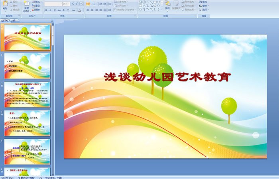Image resolution: width=279 pixels, height=179 pixels.
Task: Toggle Center text alignment
Action: (x=92, y=10)
